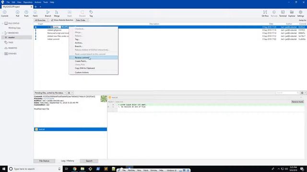Collapse the File Status sidebar section
This screenshot has height=172, width=307.
pyautogui.click(x=3, y=23)
